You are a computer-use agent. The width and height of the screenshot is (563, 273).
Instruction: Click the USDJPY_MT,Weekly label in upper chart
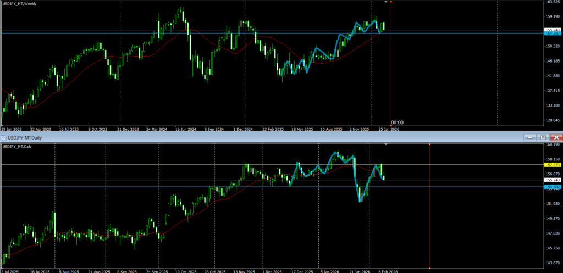click(x=20, y=4)
